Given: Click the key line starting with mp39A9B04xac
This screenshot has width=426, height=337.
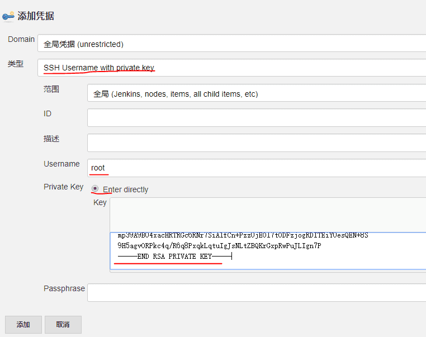Looking at the screenshot, I should 243,235.
